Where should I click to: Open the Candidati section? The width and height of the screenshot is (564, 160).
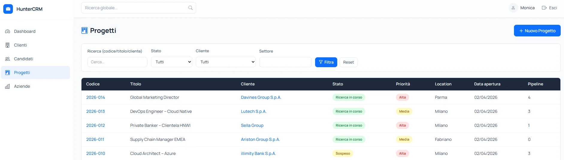[36, 59]
